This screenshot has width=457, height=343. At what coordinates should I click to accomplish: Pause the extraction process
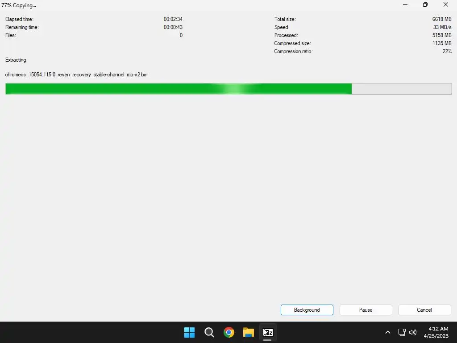366,310
